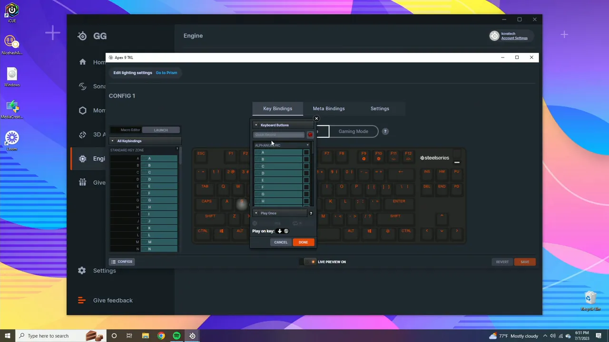This screenshot has width=609, height=342.
Task: Expand the Play Once dropdown
Action: point(256,213)
